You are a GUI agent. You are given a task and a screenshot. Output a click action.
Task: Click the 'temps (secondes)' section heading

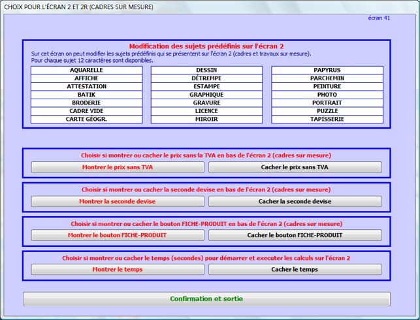pyautogui.click(x=206, y=258)
